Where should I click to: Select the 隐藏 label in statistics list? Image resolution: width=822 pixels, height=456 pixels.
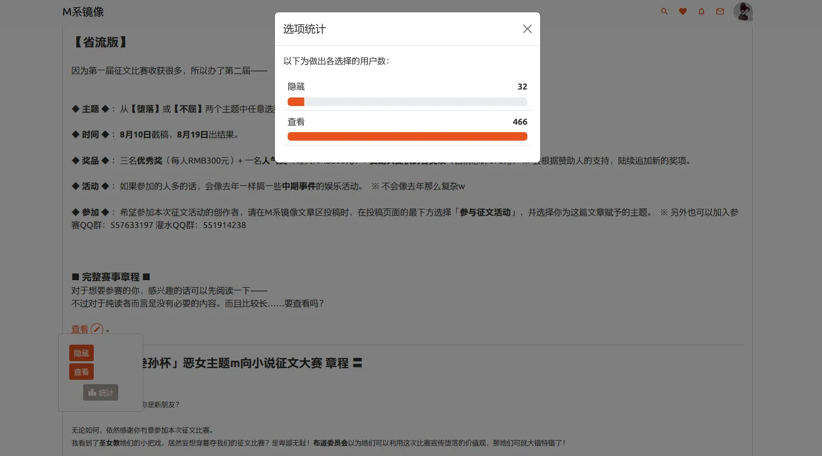296,86
